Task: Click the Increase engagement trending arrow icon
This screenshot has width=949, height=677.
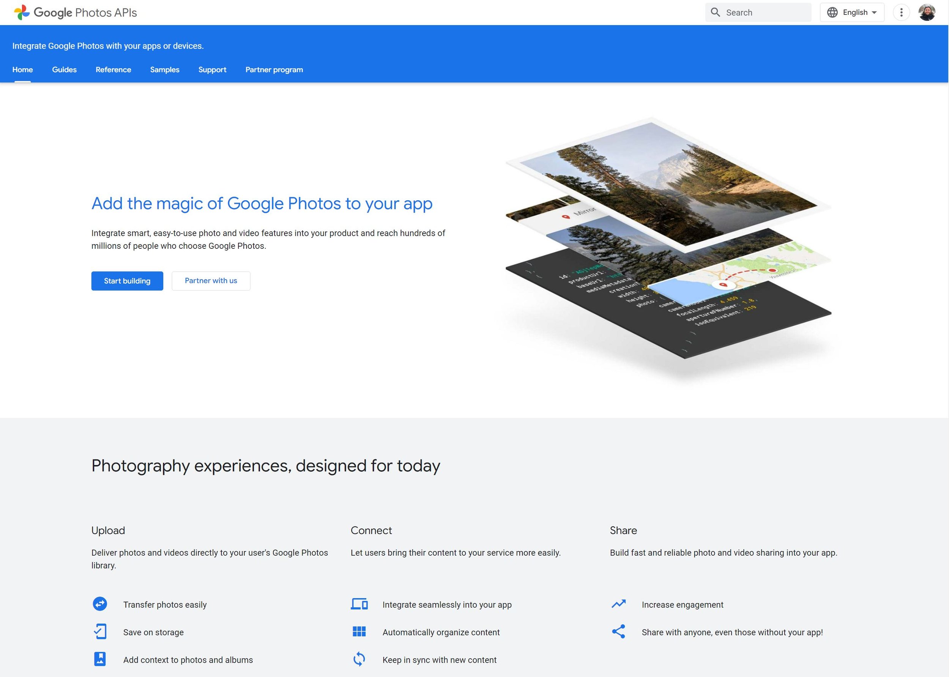Action: [x=619, y=604]
